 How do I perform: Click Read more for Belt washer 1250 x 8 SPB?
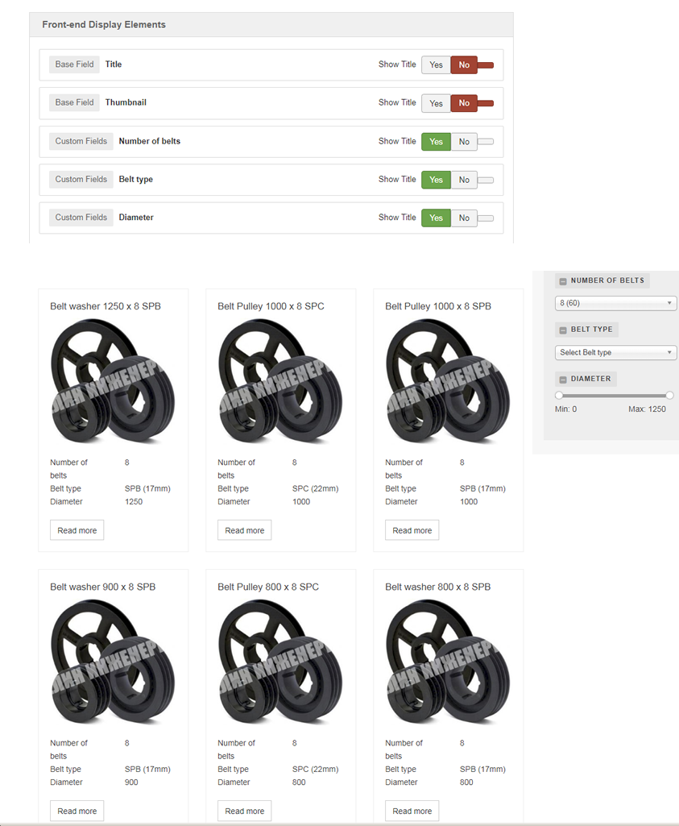(77, 530)
